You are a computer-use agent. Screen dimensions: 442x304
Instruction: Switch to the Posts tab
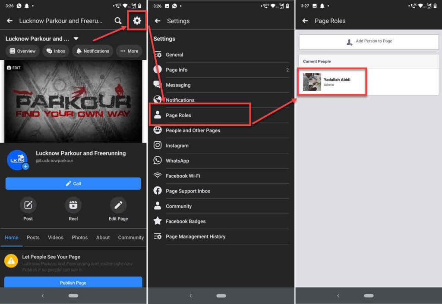click(x=33, y=238)
